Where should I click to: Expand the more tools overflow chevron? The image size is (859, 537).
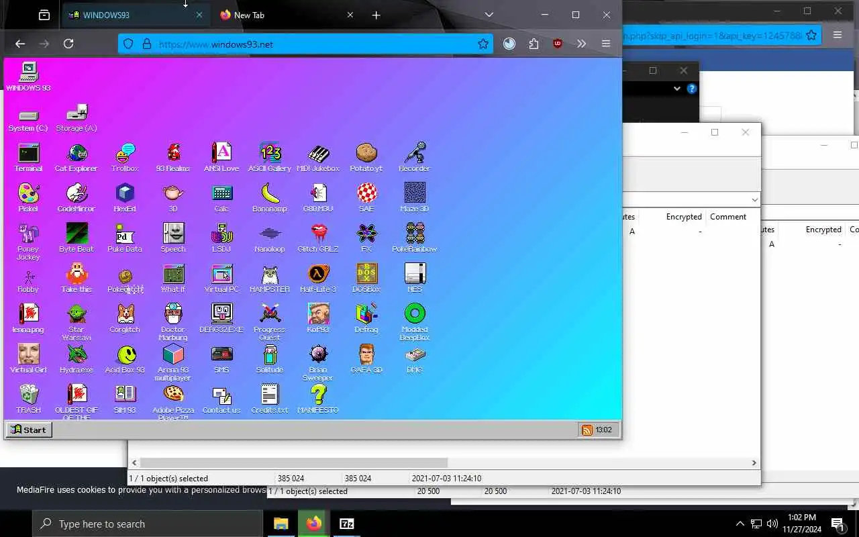(581, 44)
